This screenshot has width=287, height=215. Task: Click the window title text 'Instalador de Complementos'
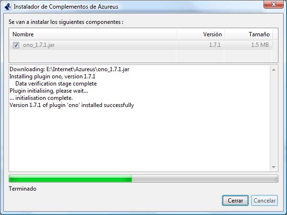pyautogui.click(x=55, y=7)
